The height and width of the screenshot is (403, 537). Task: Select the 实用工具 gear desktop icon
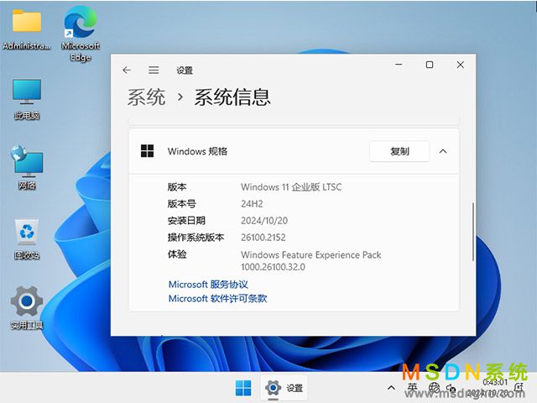27,307
